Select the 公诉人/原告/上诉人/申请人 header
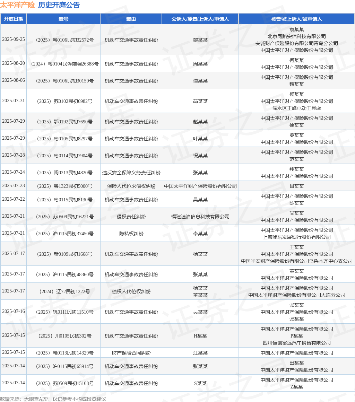The image size is (355, 402). tap(200, 19)
